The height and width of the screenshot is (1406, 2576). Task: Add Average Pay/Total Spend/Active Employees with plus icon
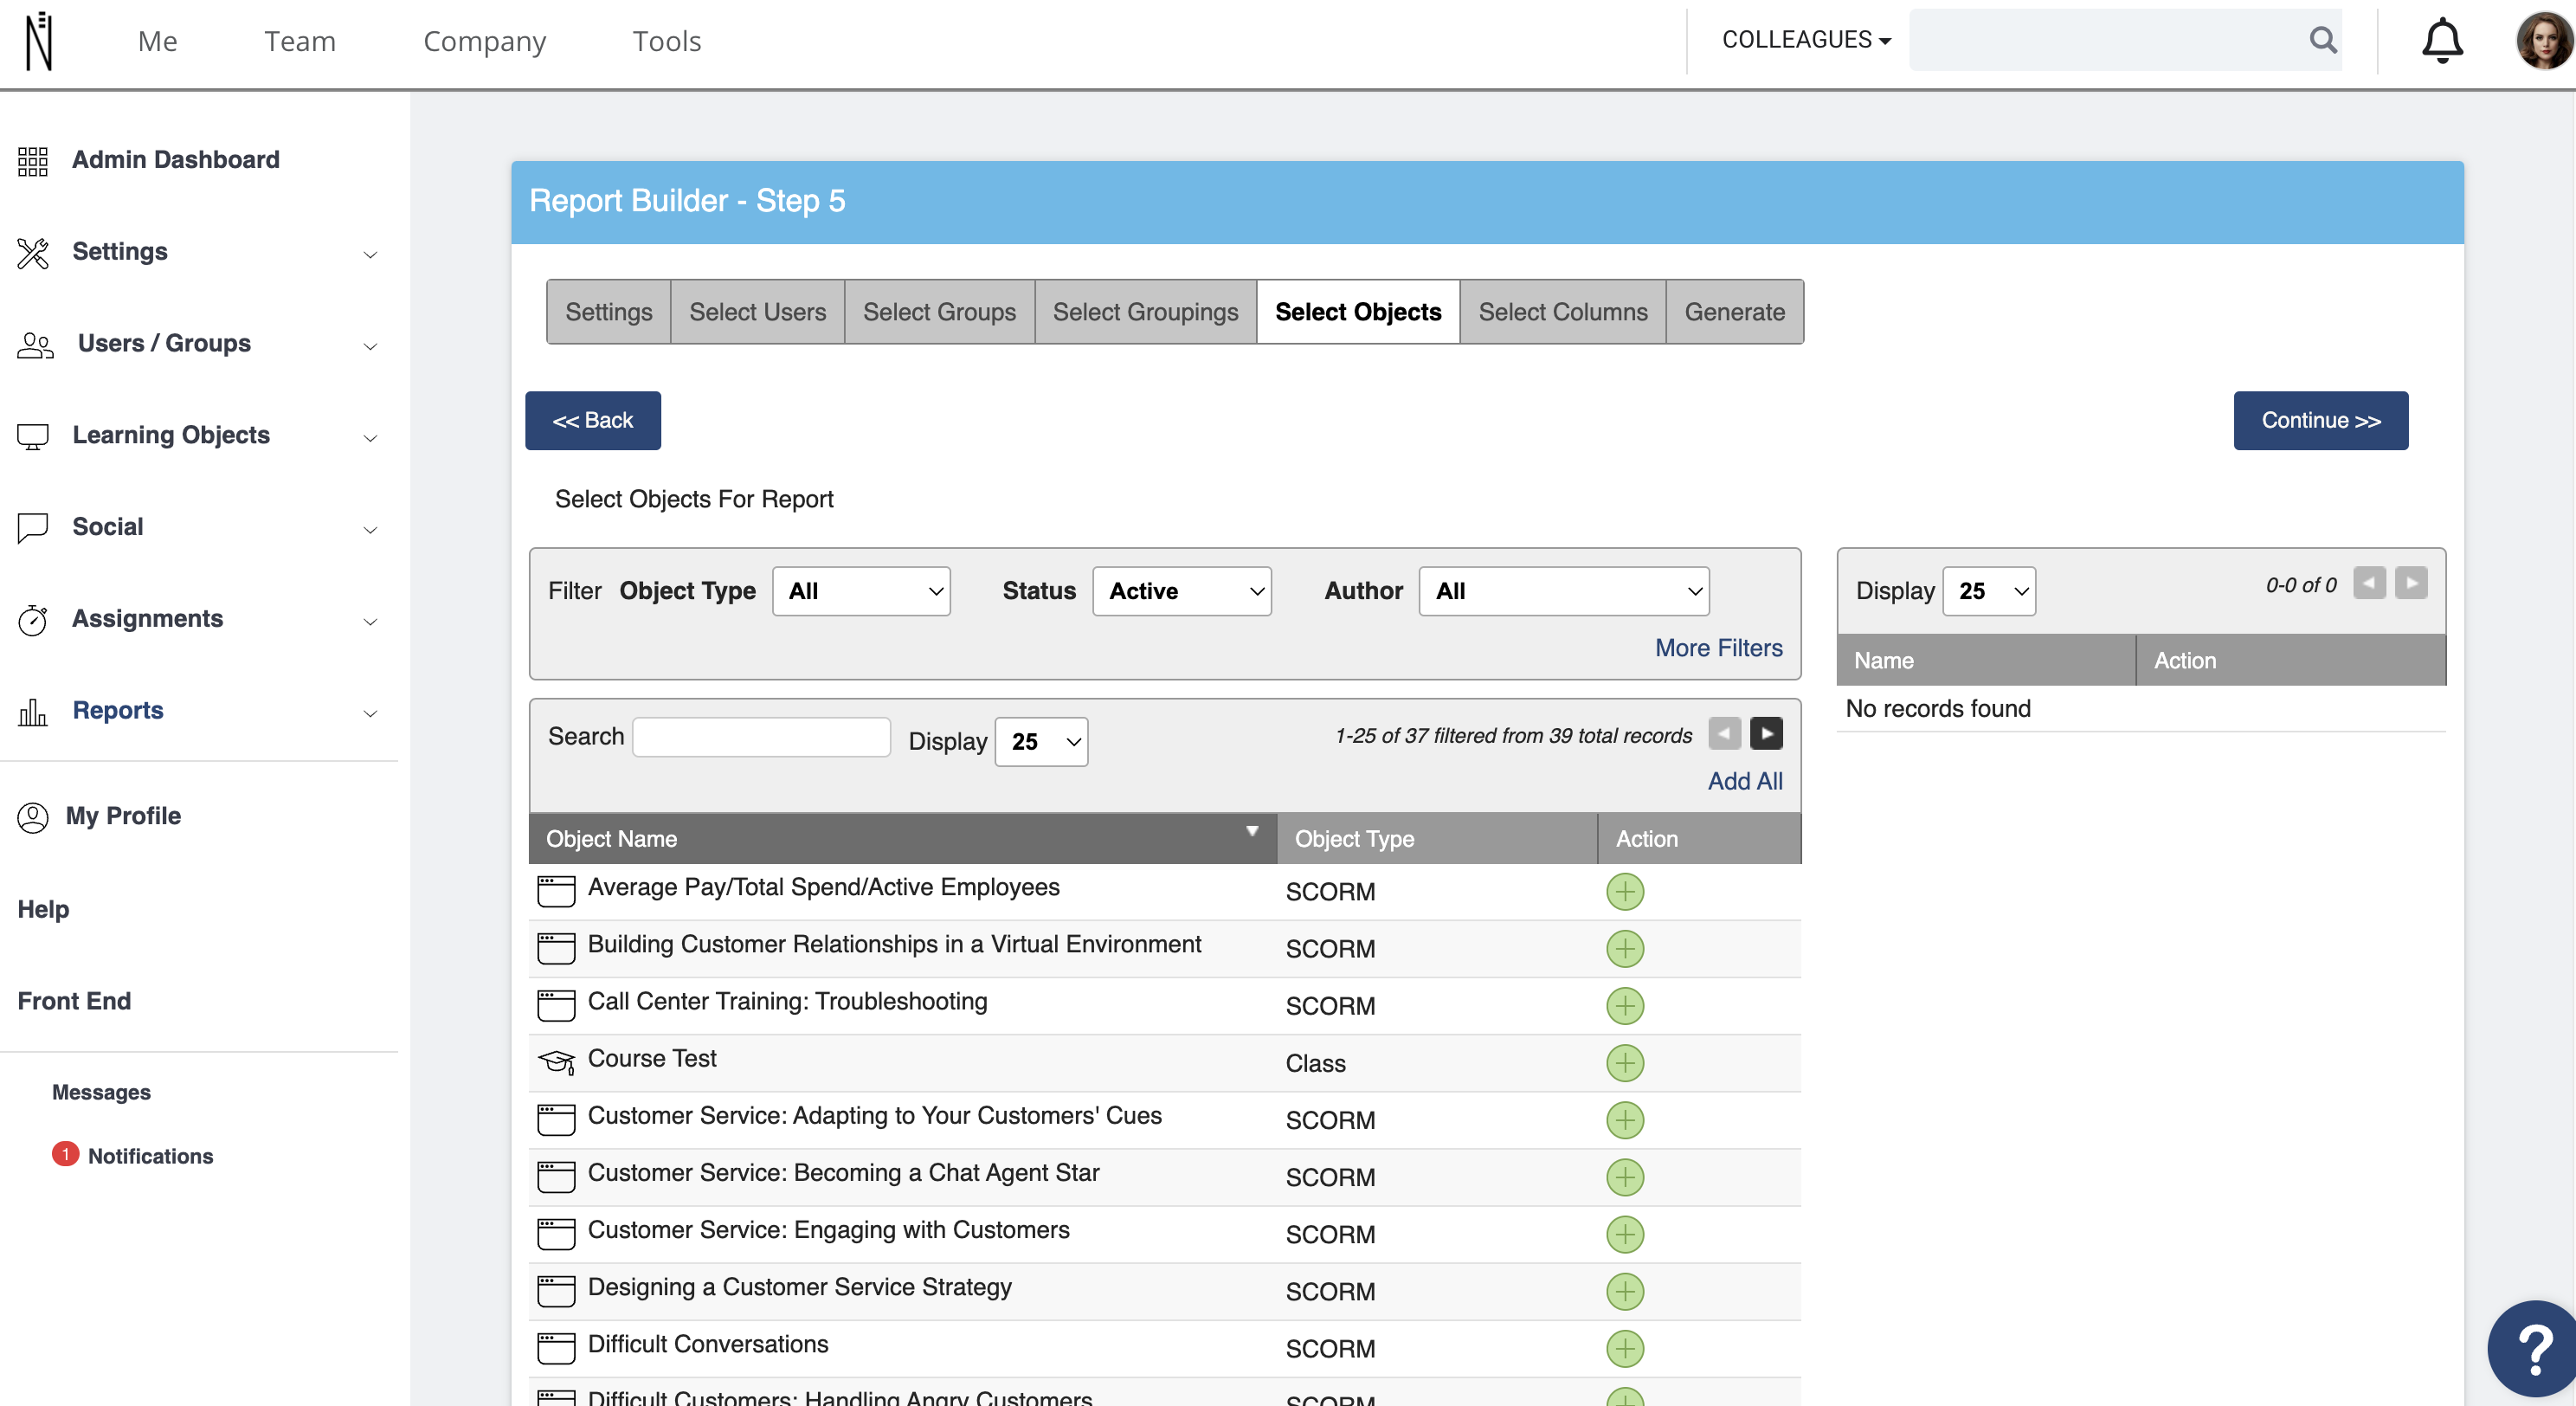coord(1624,891)
